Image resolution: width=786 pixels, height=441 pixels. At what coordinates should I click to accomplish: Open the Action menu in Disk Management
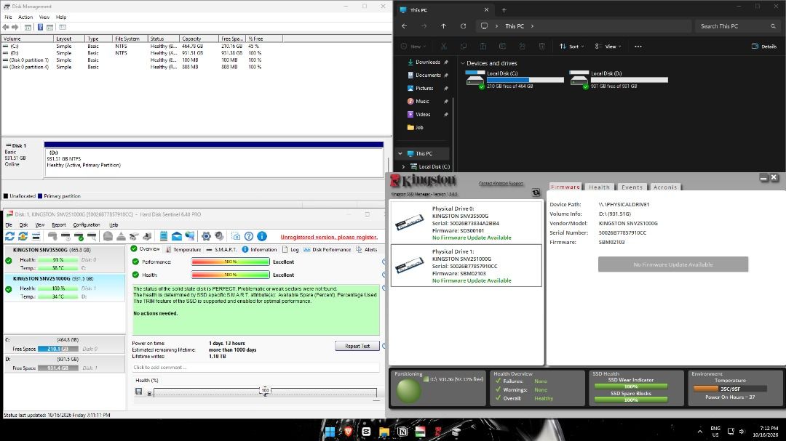pos(25,17)
